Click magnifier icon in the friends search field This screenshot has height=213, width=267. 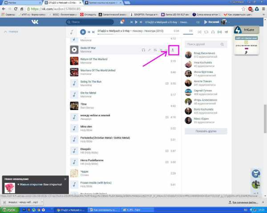point(222,44)
